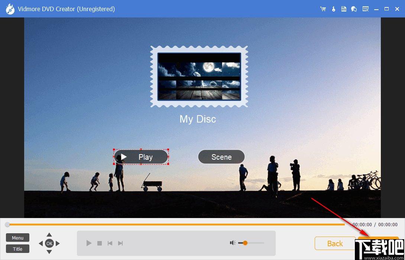Viewport: 405px width, 260px height.
Task: Click the Vidmore logo in the title bar
Action: [10, 9]
